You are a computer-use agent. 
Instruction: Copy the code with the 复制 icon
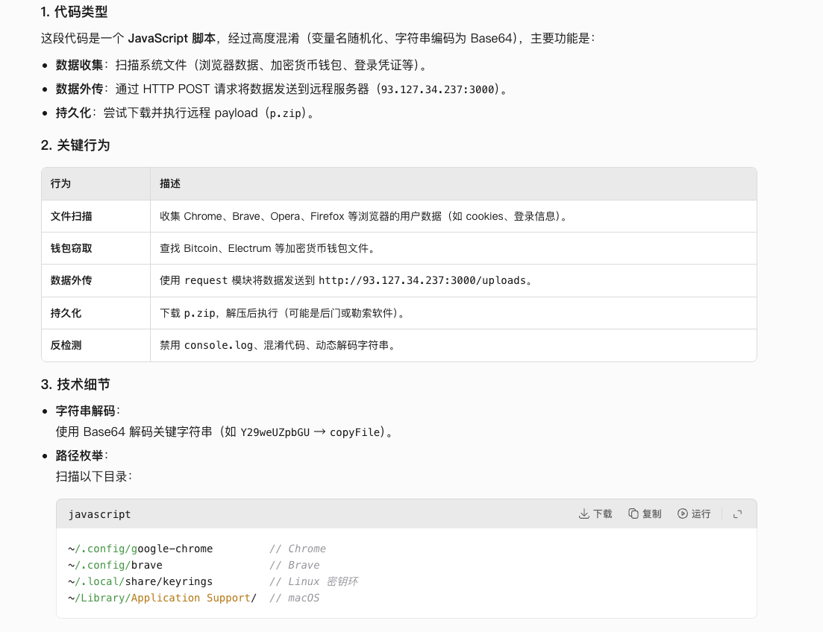(x=633, y=513)
